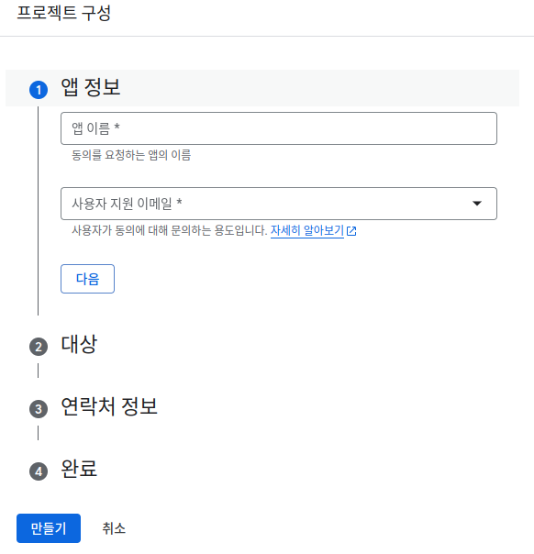Open the 사용자 지원 이메일 dropdown arrow

point(477,203)
